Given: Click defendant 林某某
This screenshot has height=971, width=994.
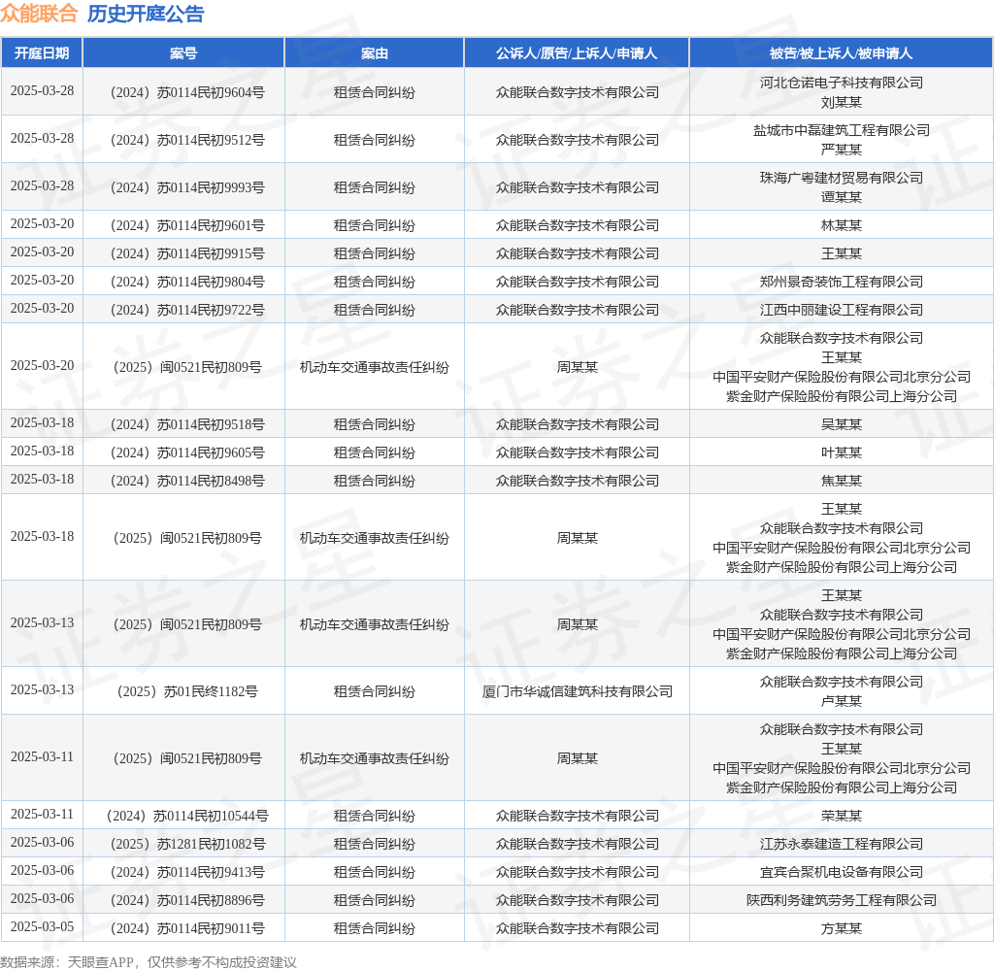Looking at the screenshot, I should click(842, 226).
